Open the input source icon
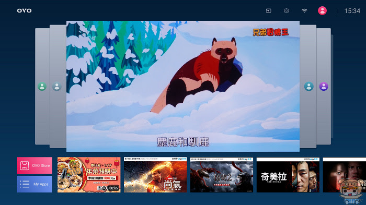366x205 pixels. pos(268,11)
